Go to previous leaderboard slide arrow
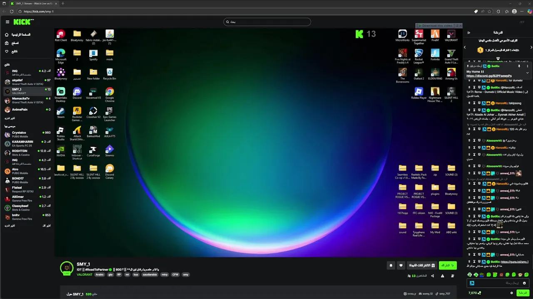Viewport: 533px width, 299px height. tap(465, 47)
